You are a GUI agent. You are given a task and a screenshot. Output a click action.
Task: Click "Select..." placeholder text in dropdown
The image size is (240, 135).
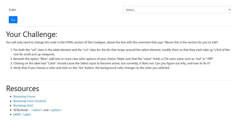tap(131, 10)
